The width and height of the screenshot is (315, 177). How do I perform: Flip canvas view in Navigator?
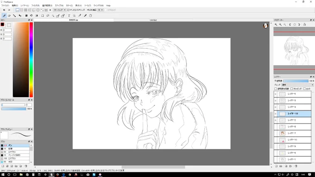(x=304, y=24)
